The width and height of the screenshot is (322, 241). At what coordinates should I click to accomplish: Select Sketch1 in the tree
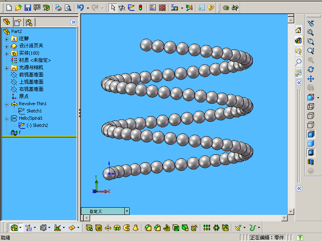point(34,111)
